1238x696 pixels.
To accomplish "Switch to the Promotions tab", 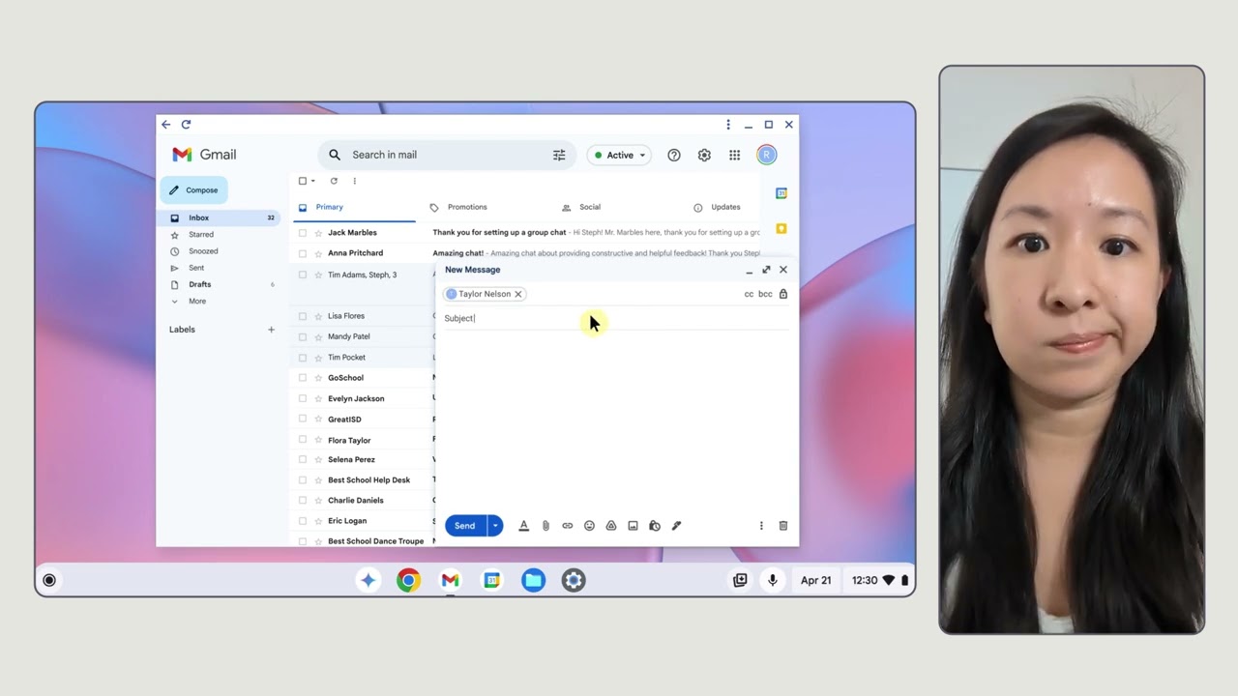I will (x=467, y=207).
